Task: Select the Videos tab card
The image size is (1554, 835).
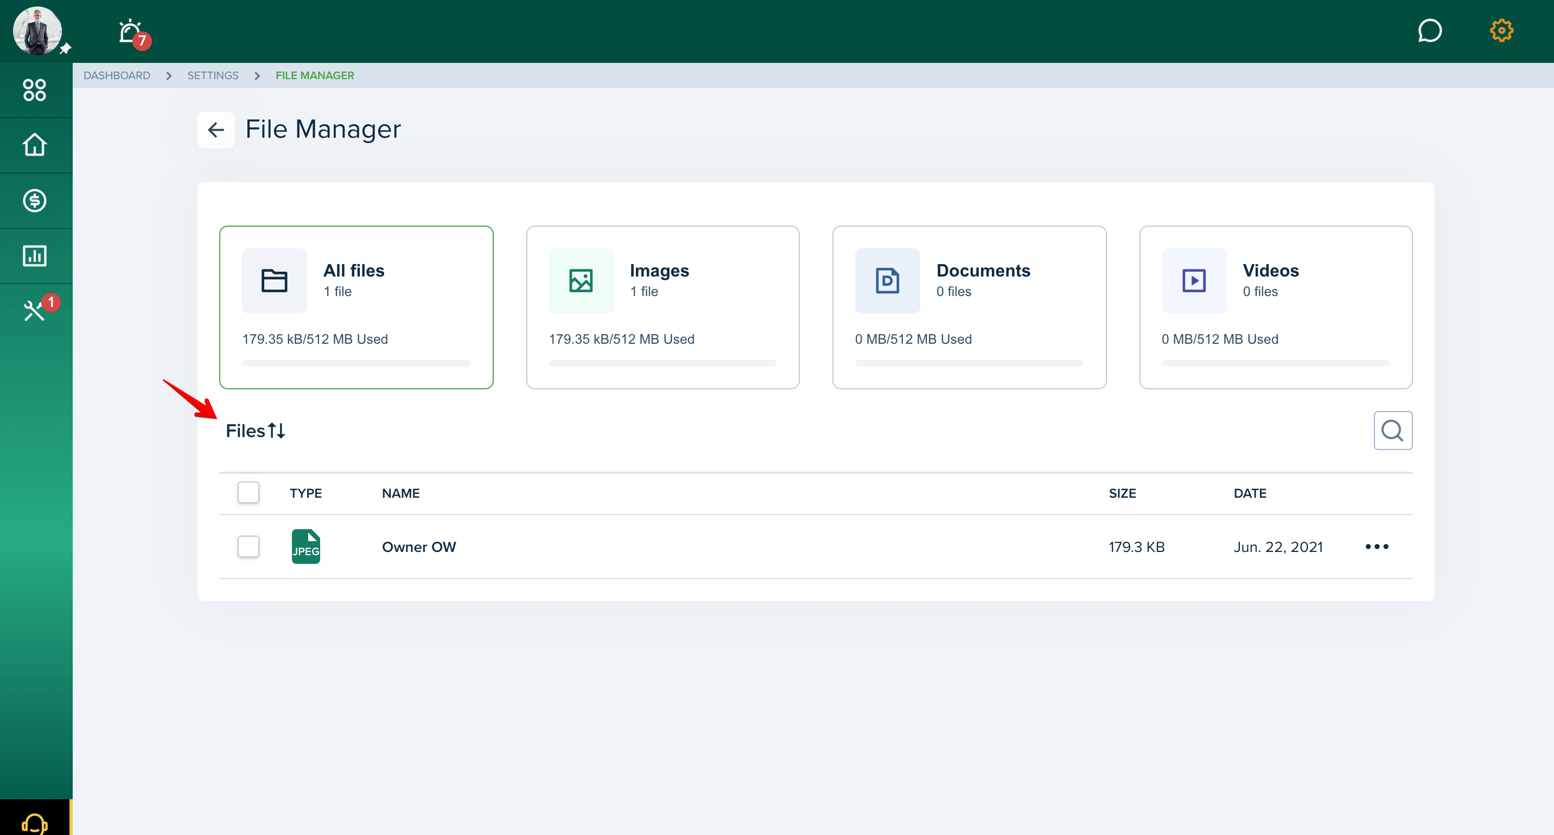Action: 1276,307
